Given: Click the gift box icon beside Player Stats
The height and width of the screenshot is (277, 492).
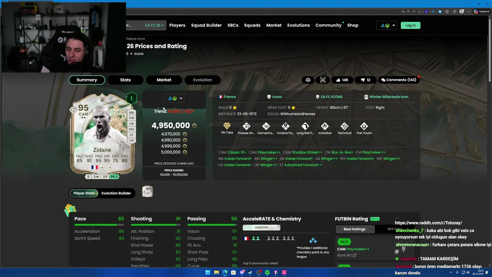Looking at the screenshot, I should coord(70,209).
